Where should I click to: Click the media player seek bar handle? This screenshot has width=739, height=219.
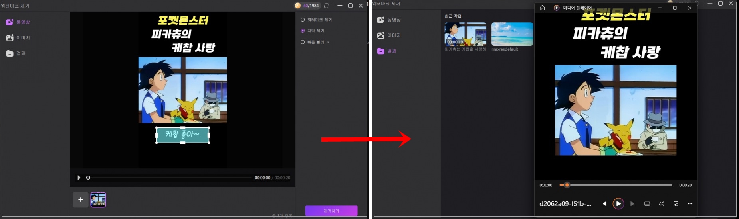(567, 185)
